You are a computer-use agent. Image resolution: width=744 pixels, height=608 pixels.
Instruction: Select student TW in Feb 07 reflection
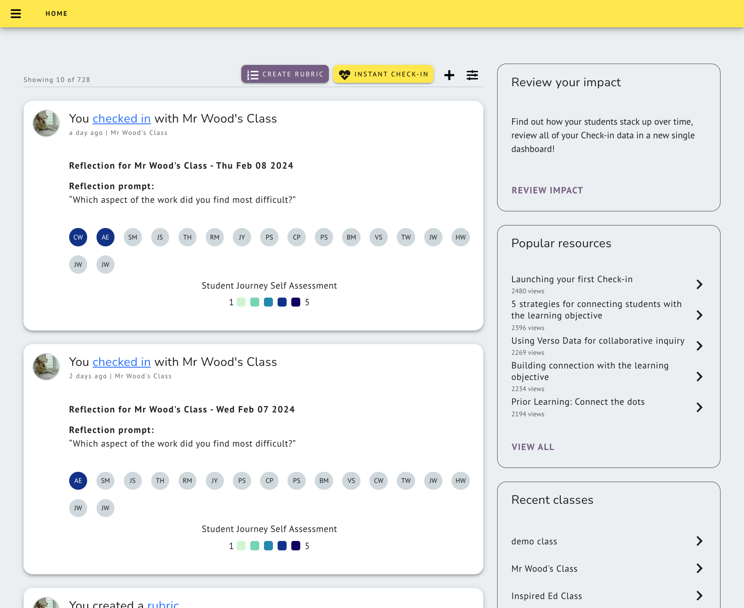point(406,481)
